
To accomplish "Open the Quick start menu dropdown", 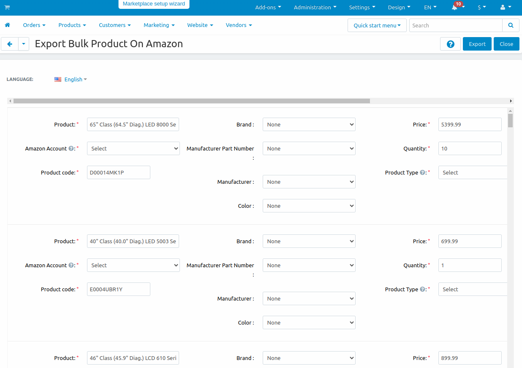I will [x=377, y=25].
